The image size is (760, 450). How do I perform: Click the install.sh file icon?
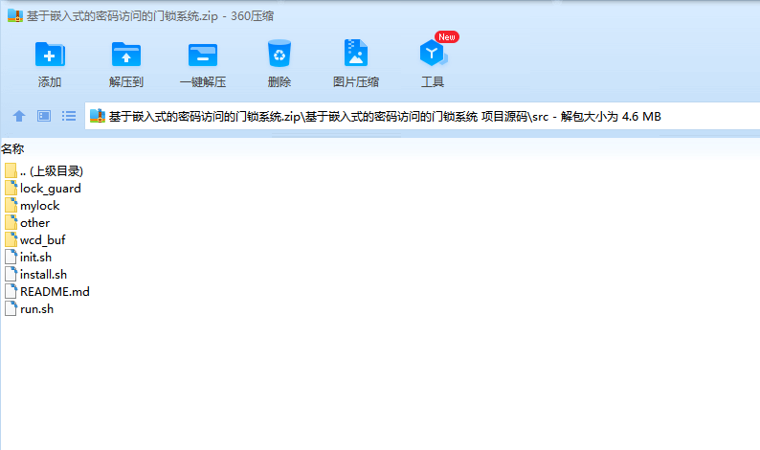(11, 275)
